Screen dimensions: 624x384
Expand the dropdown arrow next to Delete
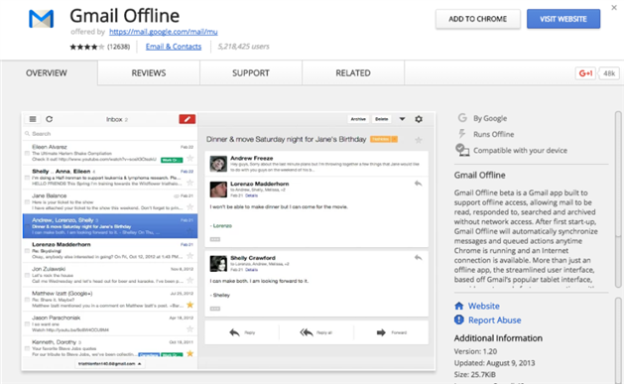coord(403,119)
